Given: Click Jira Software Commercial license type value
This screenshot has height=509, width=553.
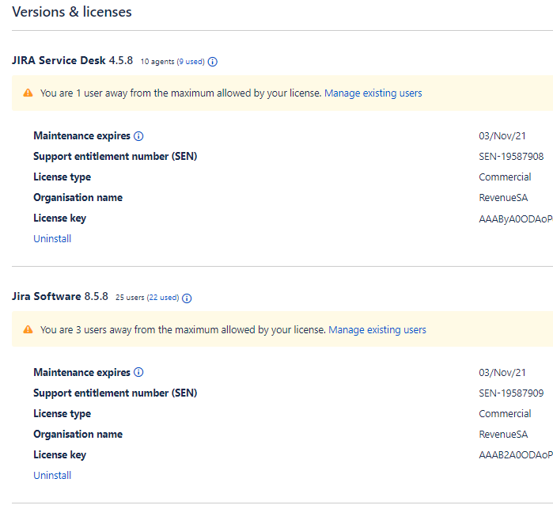Looking at the screenshot, I should pyautogui.click(x=505, y=413).
